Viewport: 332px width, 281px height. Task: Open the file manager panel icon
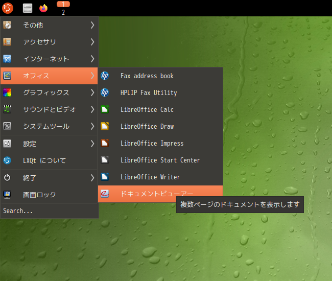pyautogui.click(x=28, y=8)
